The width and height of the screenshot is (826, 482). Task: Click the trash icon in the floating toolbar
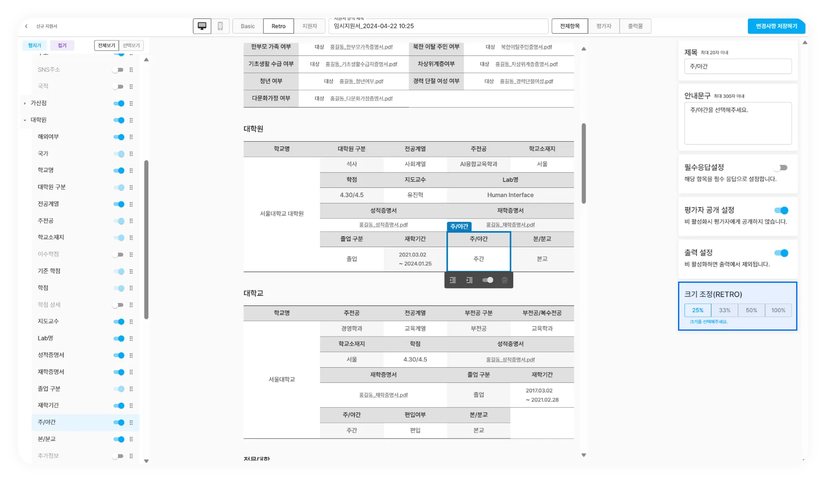[x=504, y=280]
